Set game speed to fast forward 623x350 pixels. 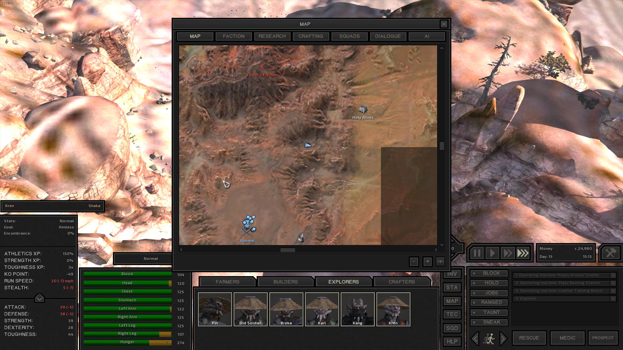click(x=507, y=253)
